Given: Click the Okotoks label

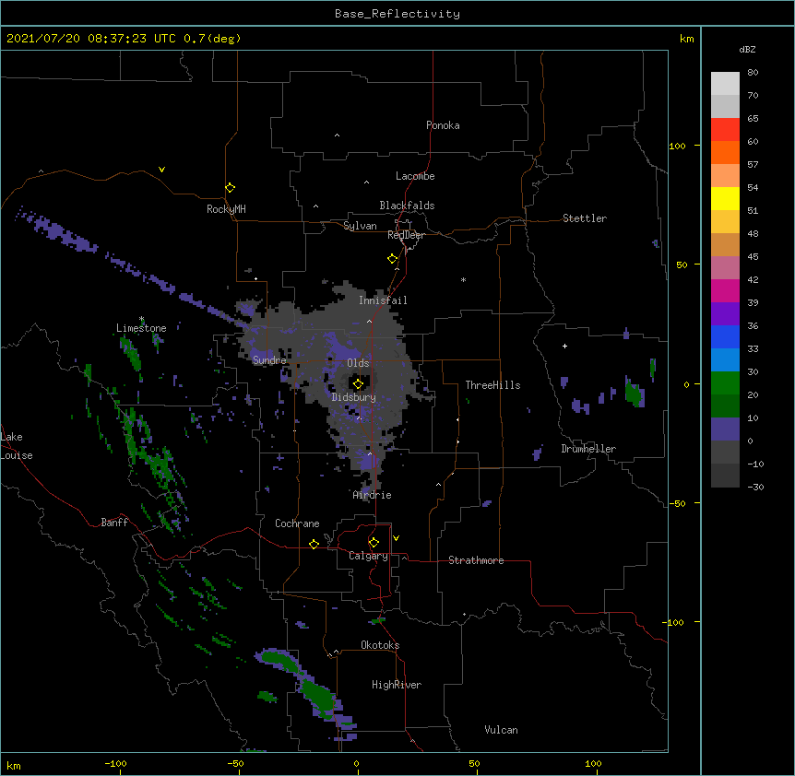Looking at the screenshot, I should click(x=380, y=645).
